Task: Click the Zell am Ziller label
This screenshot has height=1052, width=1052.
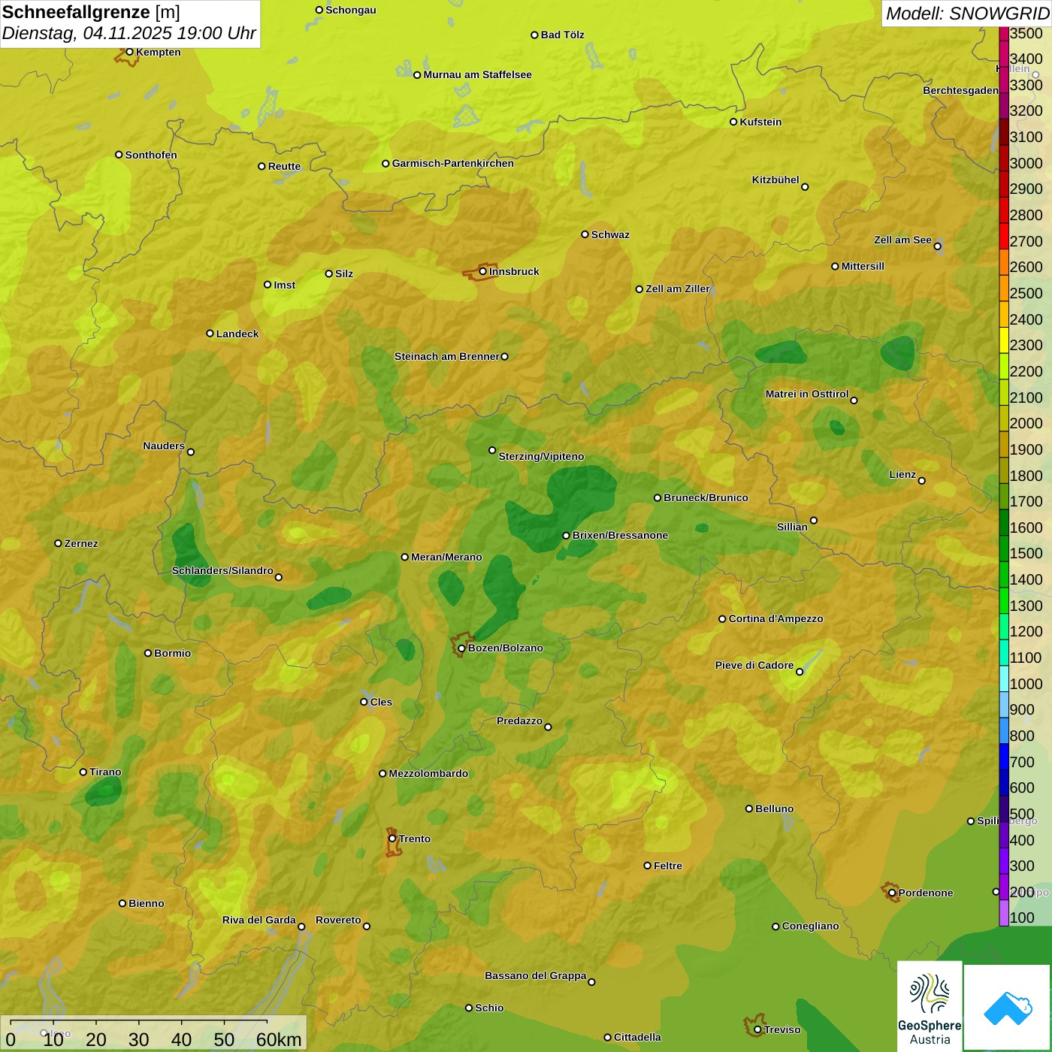Action: [678, 289]
